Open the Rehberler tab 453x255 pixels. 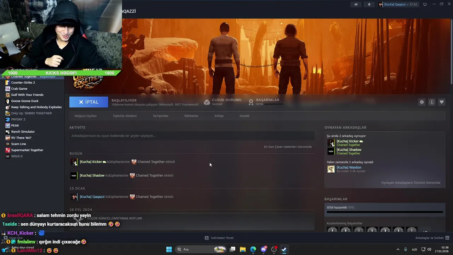click(x=191, y=116)
